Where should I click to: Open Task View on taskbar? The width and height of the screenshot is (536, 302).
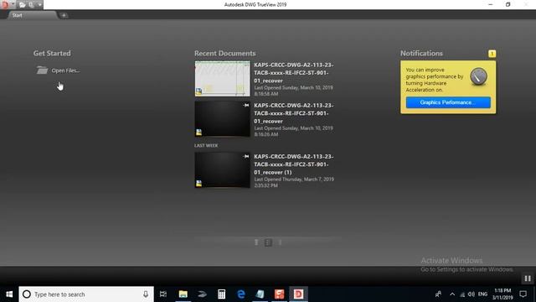(163, 294)
